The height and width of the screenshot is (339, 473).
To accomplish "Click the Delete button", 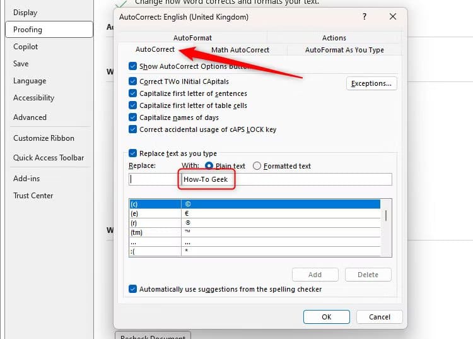I will click(x=368, y=275).
